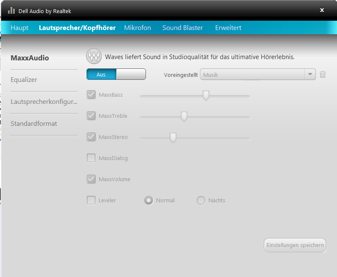
Task: Disable the MaxxVolume checkbox
Action: 91,179
